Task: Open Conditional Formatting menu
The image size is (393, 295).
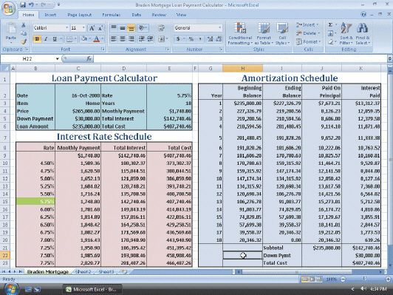Action: [240, 33]
